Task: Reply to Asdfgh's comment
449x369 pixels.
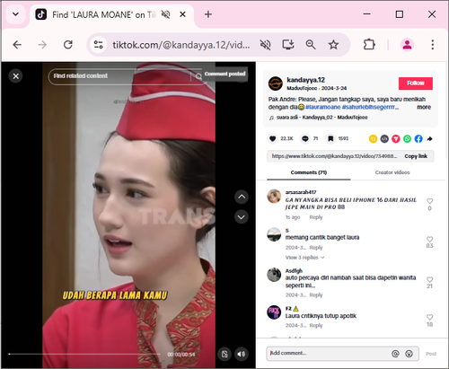Action: [316, 295]
